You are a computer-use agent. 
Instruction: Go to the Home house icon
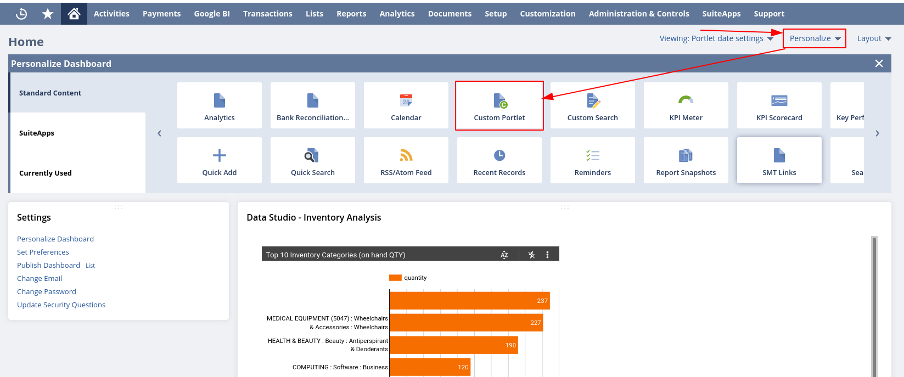click(x=74, y=14)
